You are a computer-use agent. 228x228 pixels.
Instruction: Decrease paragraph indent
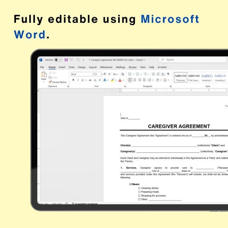pos(153,74)
